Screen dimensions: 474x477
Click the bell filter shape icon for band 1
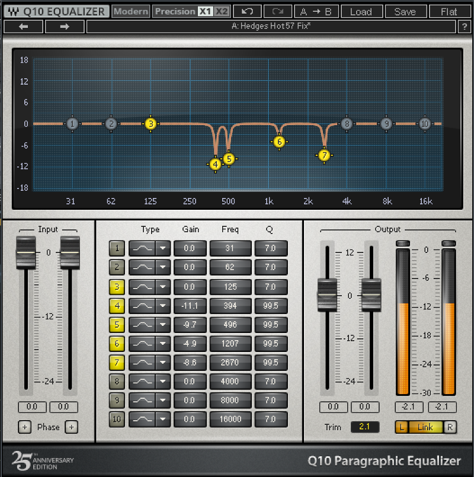pos(142,248)
